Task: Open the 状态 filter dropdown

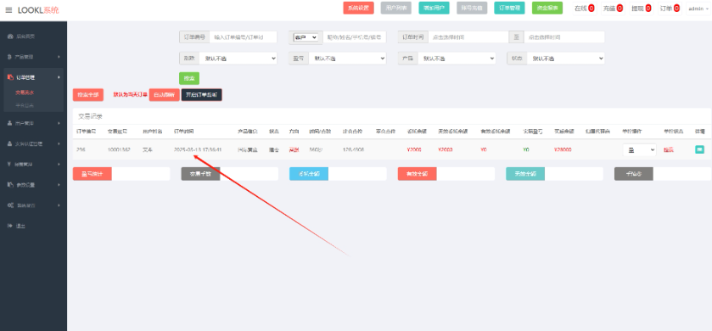Action: (565, 58)
